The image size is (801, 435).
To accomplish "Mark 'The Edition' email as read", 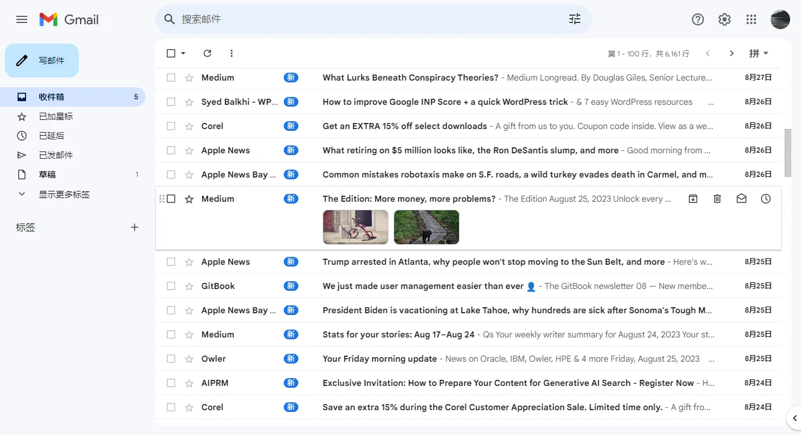I will (x=742, y=199).
